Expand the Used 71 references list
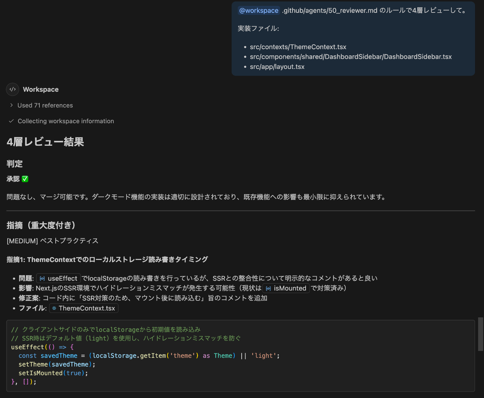The height and width of the screenshot is (398, 484). [x=45, y=105]
